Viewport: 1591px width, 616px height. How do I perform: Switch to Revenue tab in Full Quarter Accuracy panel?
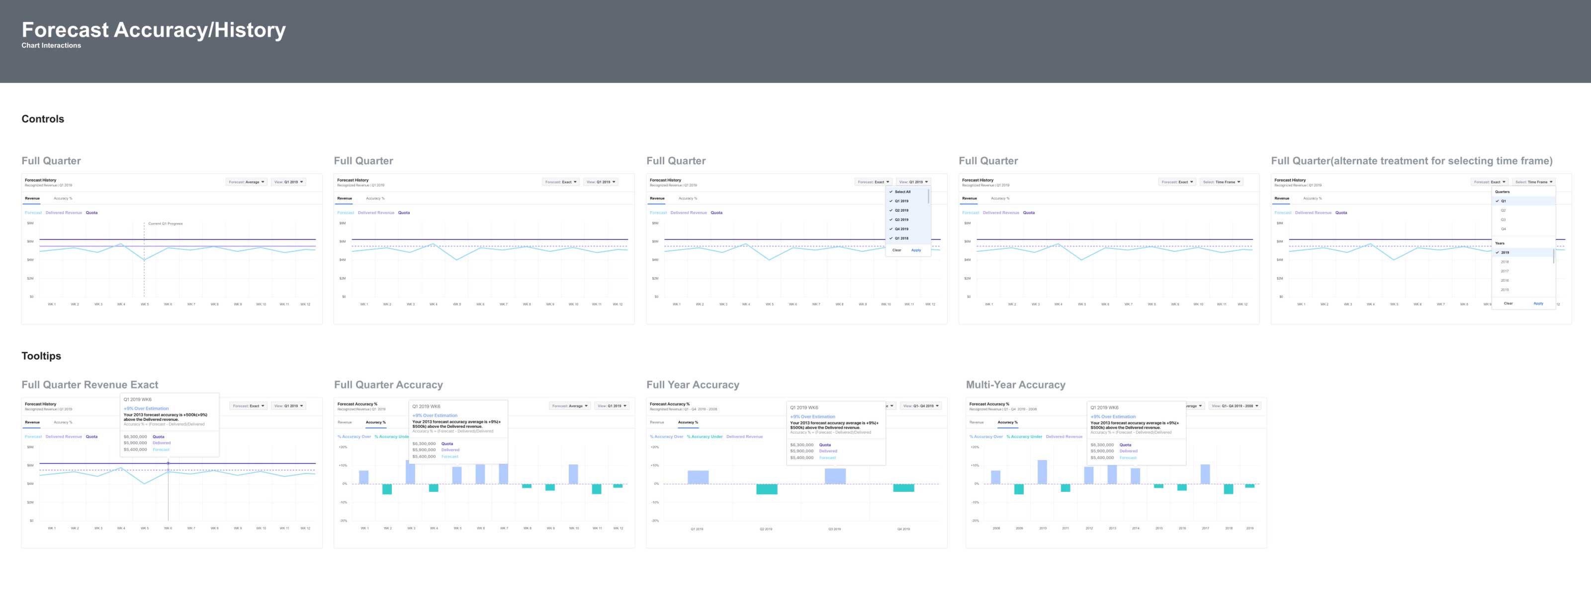[345, 422]
